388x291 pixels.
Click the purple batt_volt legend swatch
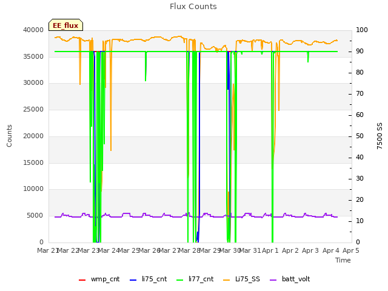click(x=273, y=280)
